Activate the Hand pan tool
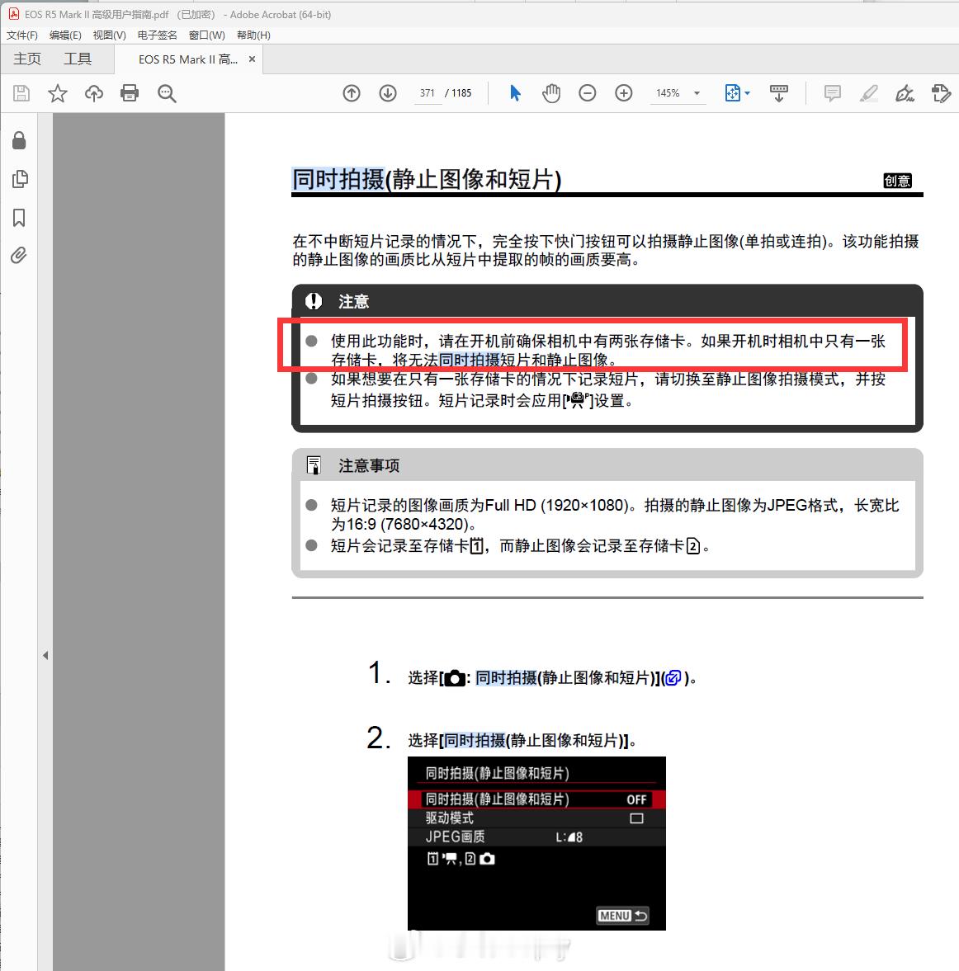This screenshot has height=971, width=959. pyautogui.click(x=550, y=93)
